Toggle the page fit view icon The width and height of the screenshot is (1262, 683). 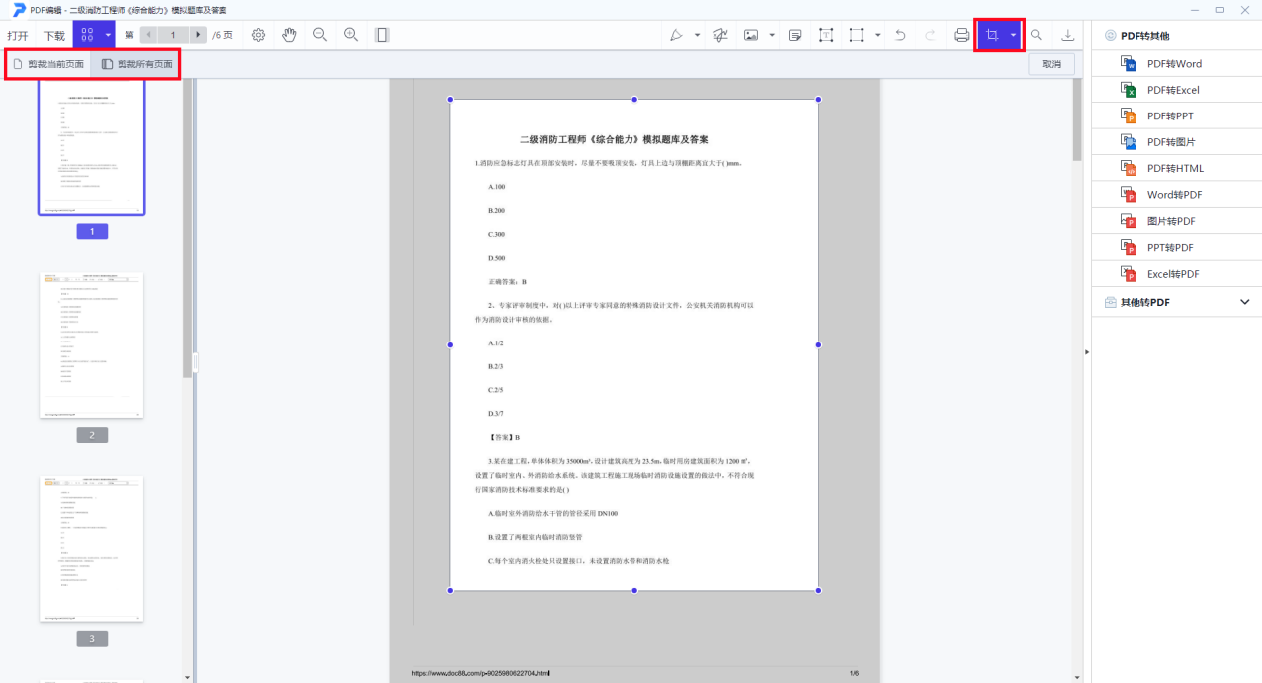(x=381, y=35)
